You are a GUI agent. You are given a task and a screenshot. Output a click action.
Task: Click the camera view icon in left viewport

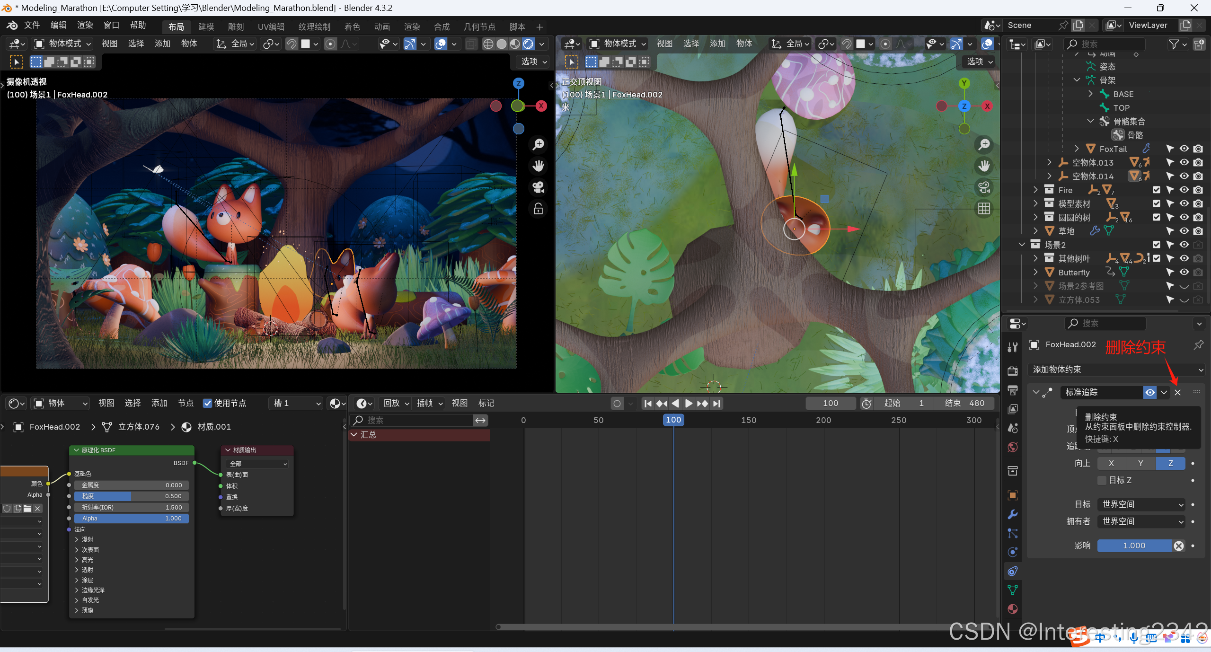click(x=538, y=187)
